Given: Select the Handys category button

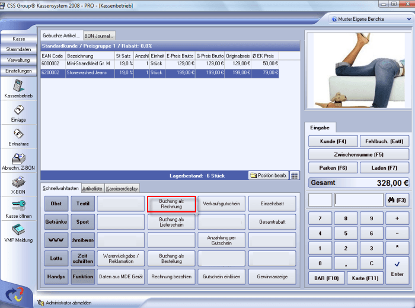Looking at the screenshot, I should [56, 277].
